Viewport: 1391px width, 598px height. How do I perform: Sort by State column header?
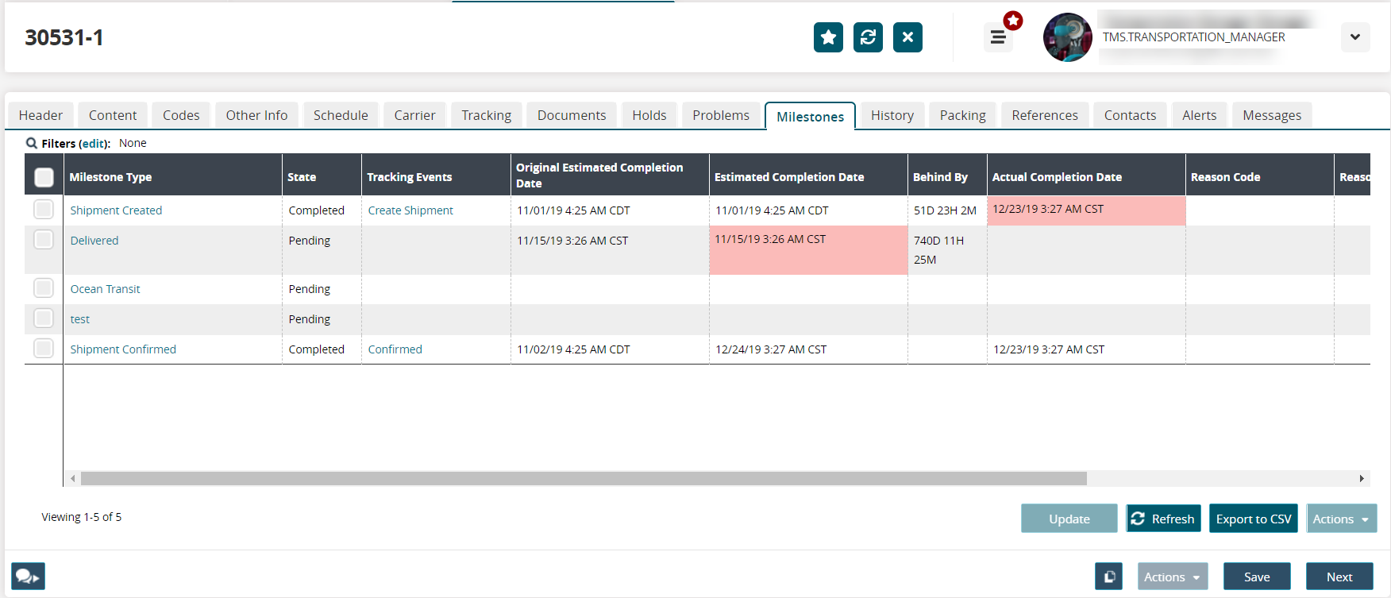(322, 175)
